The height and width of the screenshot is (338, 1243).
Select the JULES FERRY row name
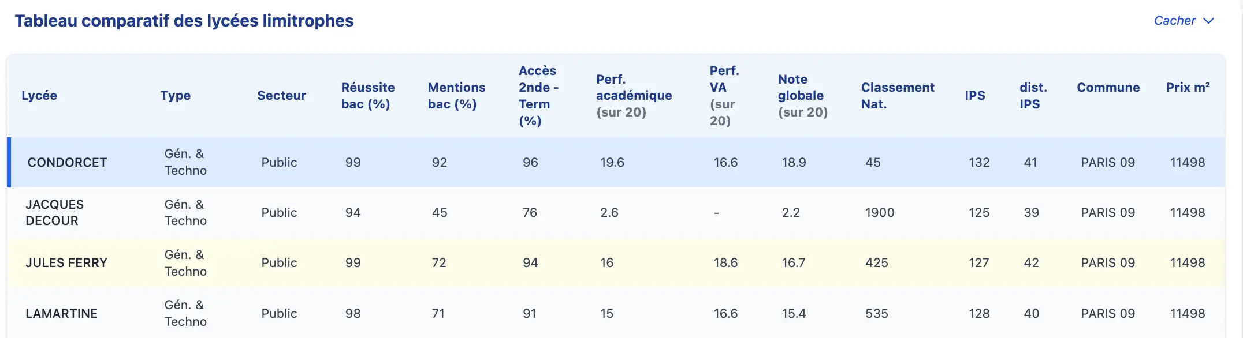click(x=66, y=262)
